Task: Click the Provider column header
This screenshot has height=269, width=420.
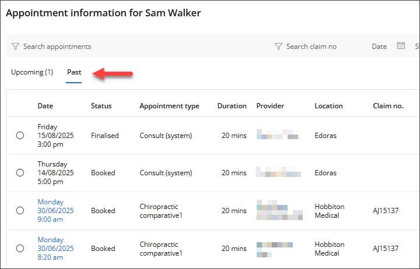Action: 270,106
